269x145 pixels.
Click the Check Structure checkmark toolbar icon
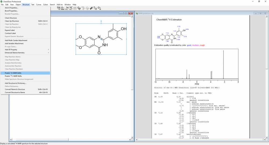coord(91,8)
